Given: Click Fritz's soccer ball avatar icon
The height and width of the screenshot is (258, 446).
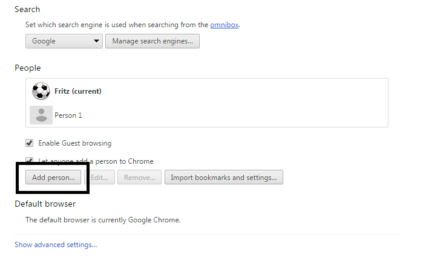Looking at the screenshot, I should [x=41, y=91].
